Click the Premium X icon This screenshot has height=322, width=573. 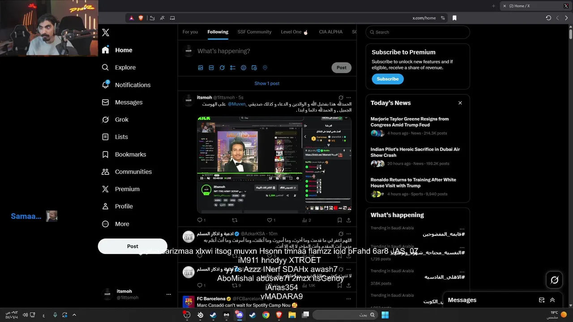pos(105,189)
